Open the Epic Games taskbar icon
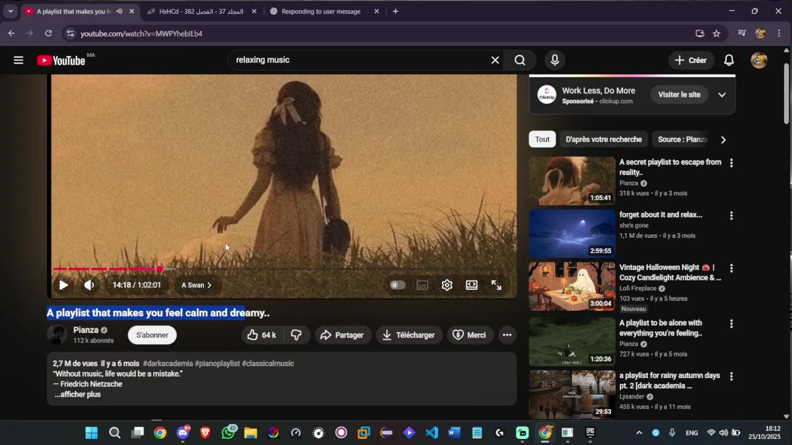 pyautogui.click(x=590, y=433)
